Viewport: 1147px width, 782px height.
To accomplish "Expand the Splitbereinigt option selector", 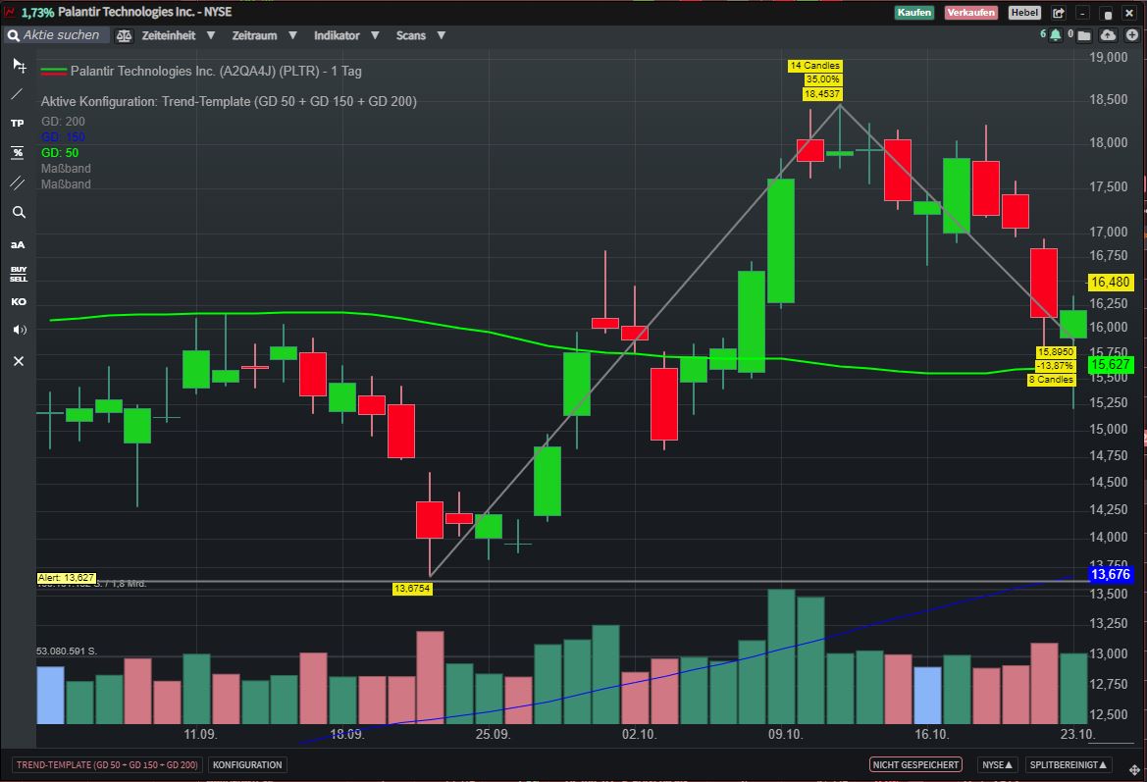I will tap(1068, 764).
